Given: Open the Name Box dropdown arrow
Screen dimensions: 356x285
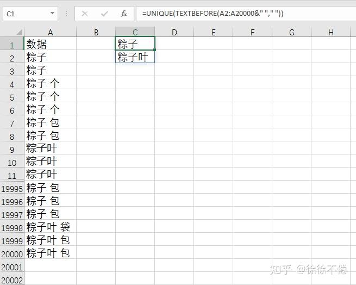Looking at the screenshot, I should coord(53,14).
